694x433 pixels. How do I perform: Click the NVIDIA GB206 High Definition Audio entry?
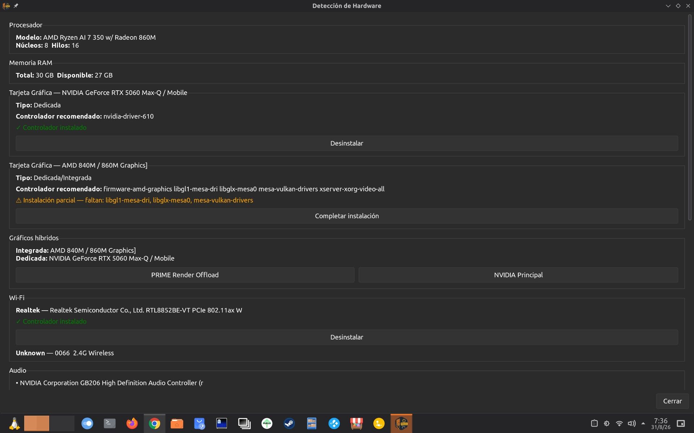click(x=110, y=383)
